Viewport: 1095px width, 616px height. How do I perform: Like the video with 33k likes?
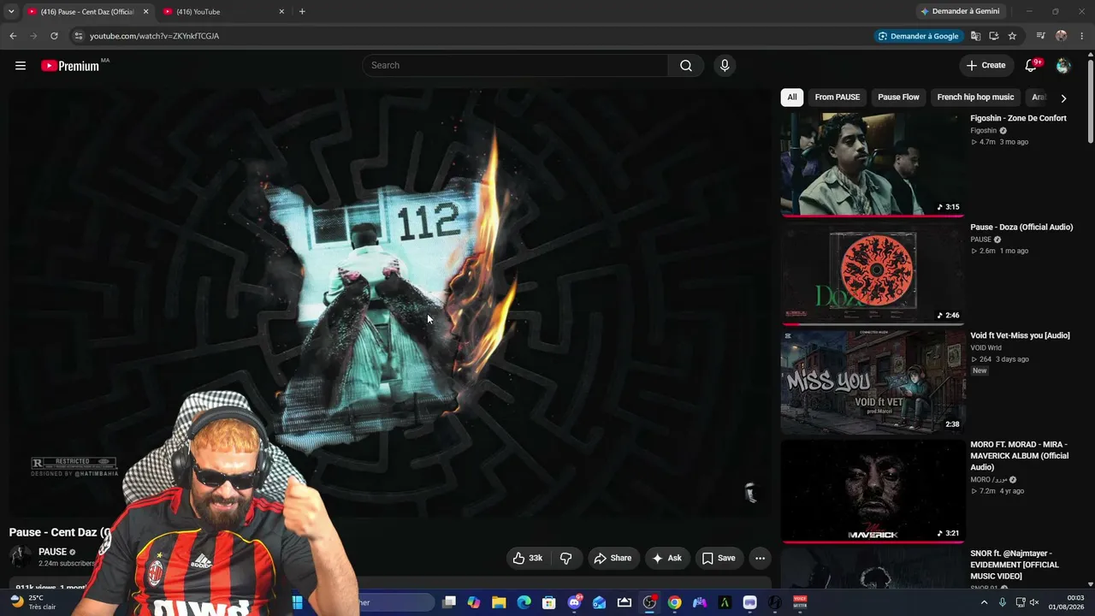pyautogui.click(x=528, y=558)
